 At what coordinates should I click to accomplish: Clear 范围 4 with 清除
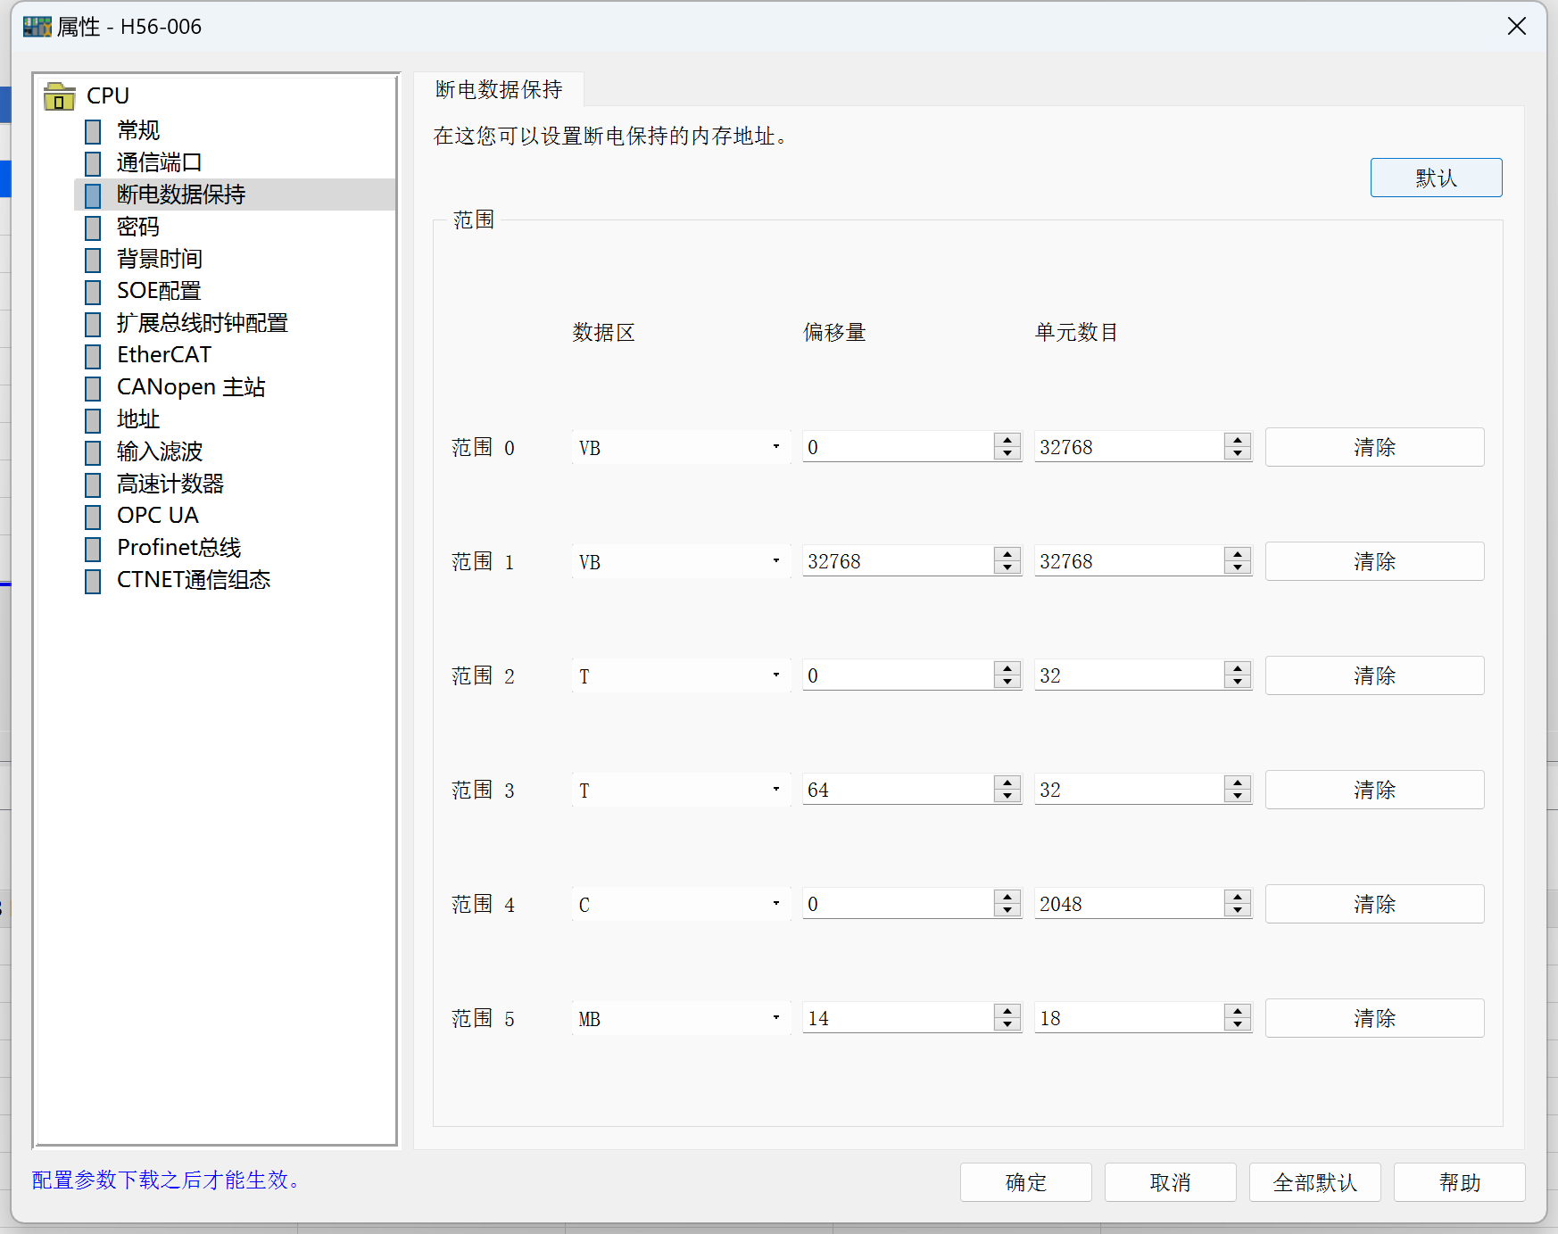coord(1374,904)
